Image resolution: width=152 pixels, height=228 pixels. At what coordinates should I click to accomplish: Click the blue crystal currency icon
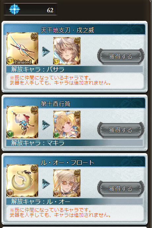[14, 9]
